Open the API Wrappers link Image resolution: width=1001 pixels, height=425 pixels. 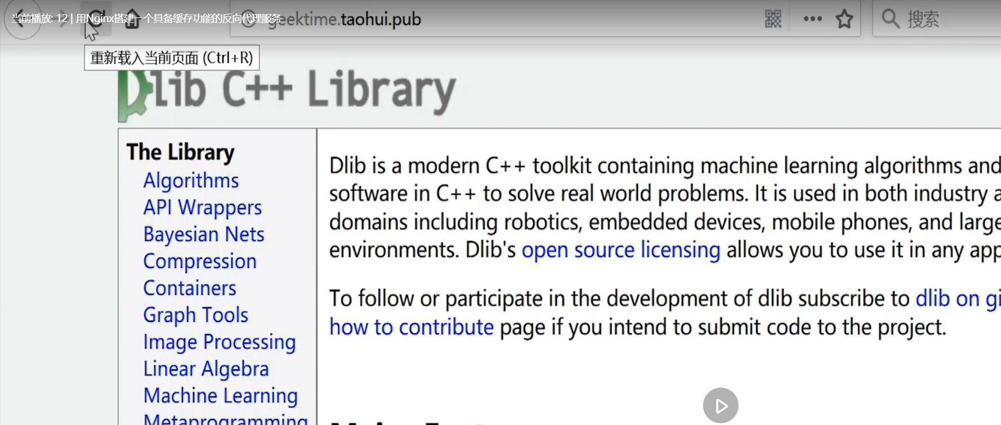pos(203,207)
